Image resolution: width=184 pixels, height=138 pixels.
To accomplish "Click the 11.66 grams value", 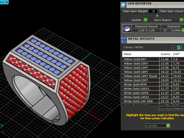I will tap(164, 59).
